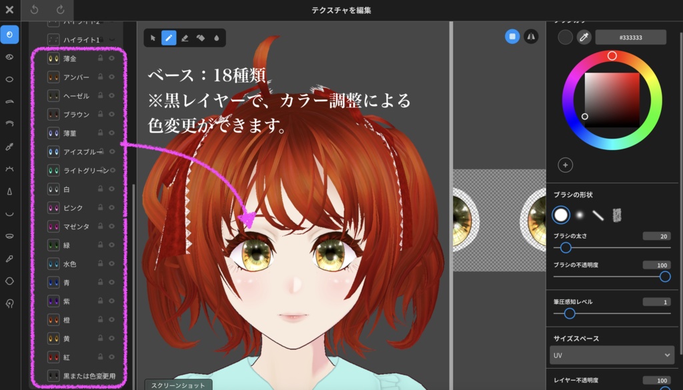The width and height of the screenshot is (683, 390).
Task: Open the UV サイズスペース dropdown
Action: (612, 355)
